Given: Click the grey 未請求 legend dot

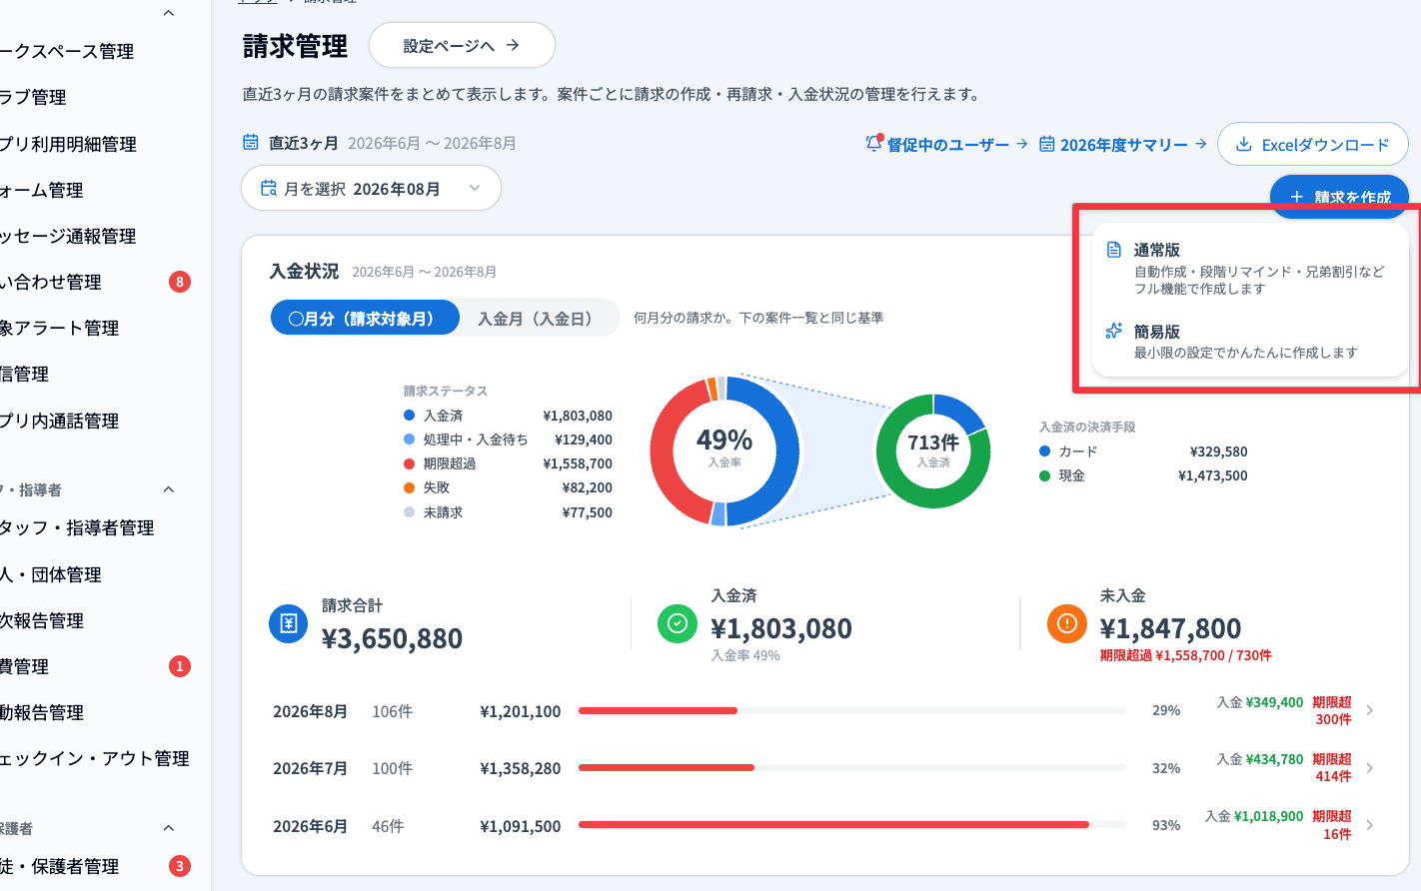Looking at the screenshot, I should [409, 512].
